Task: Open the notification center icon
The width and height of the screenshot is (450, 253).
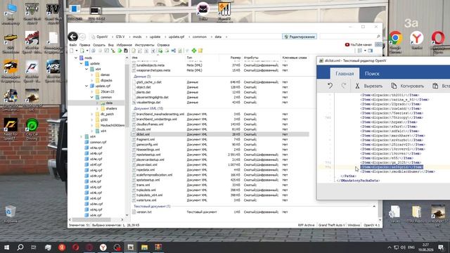Action: click(441, 247)
